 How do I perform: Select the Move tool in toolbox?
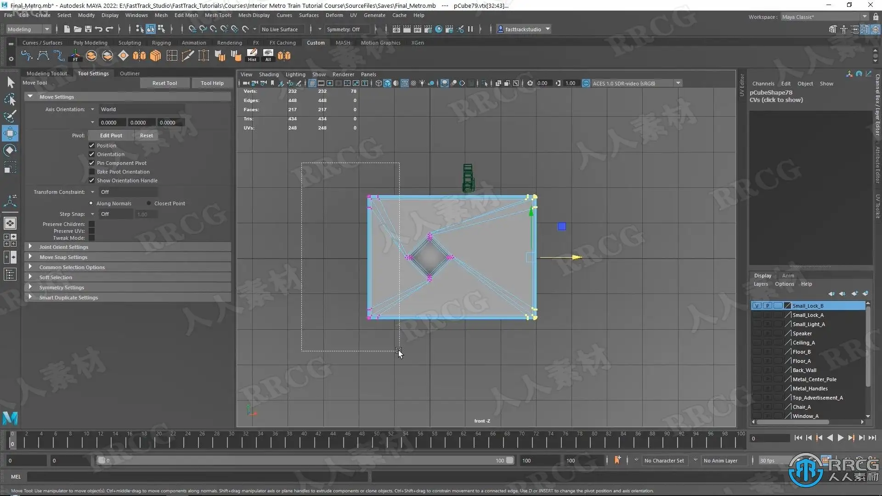click(x=10, y=133)
